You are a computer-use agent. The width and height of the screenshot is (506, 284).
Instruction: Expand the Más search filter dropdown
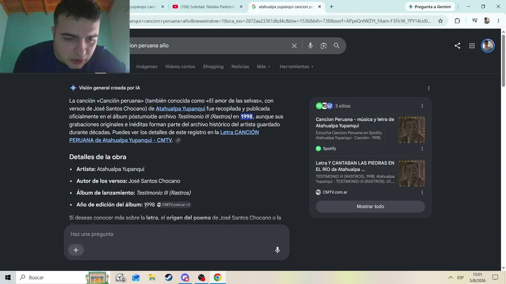click(264, 67)
